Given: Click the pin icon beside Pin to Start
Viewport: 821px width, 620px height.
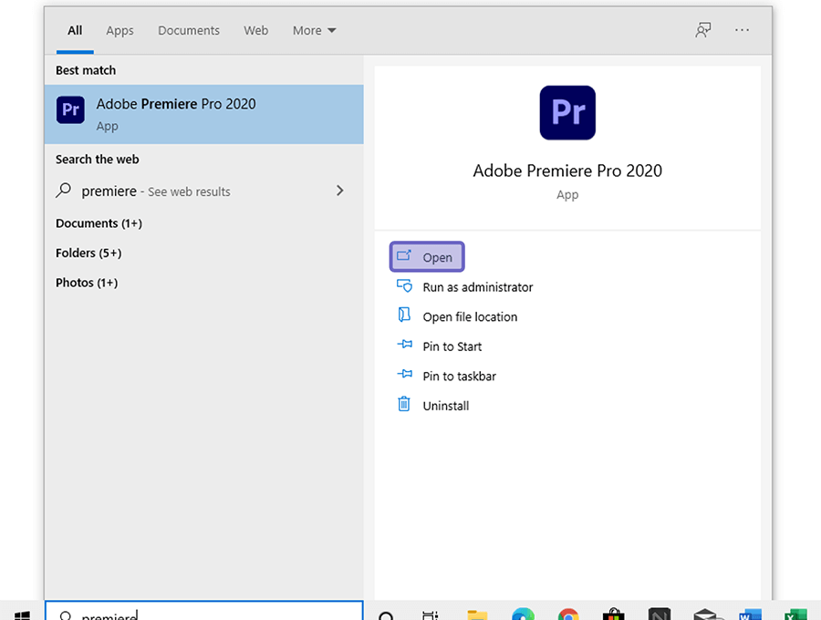Looking at the screenshot, I should pyautogui.click(x=404, y=345).
